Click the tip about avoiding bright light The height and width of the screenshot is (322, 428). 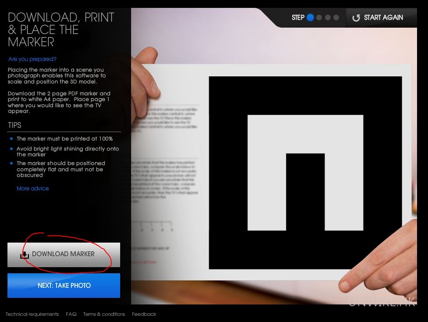click(68, 152)
